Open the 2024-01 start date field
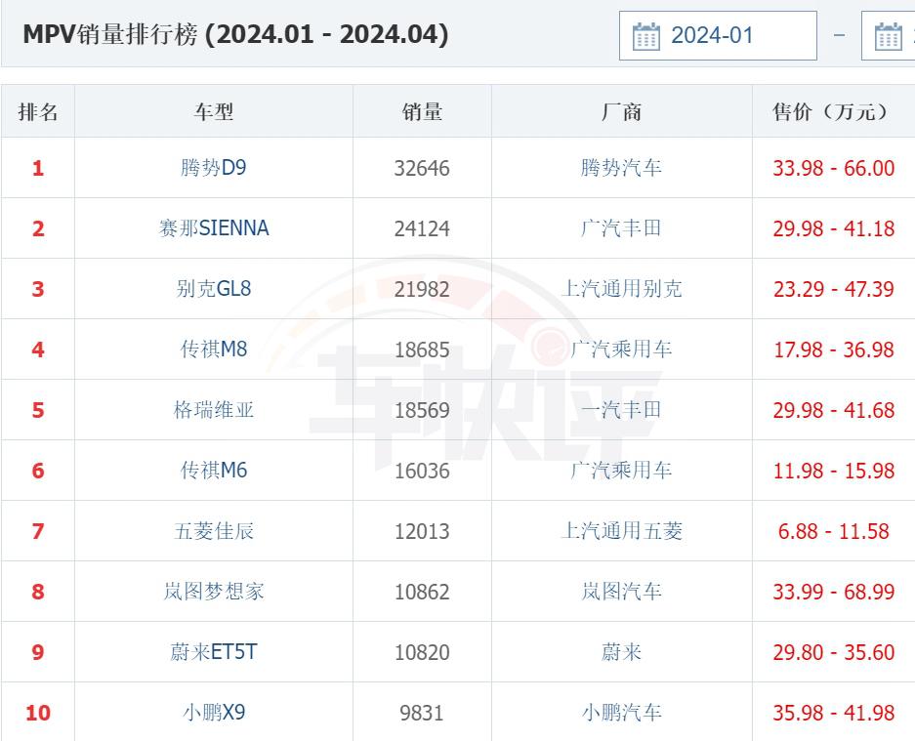The height and width of the screenshot is (741, 915). tap(718, 36)
